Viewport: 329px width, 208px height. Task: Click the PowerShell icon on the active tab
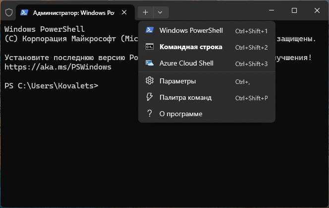click(24, 12)
